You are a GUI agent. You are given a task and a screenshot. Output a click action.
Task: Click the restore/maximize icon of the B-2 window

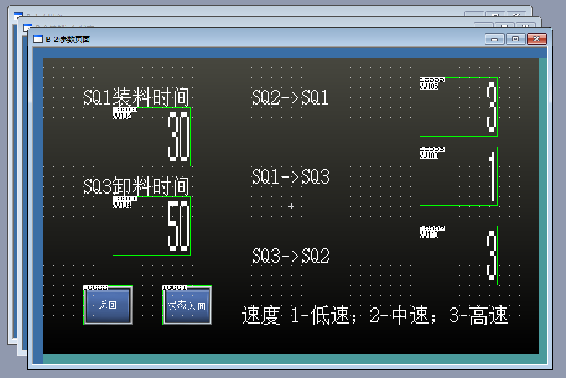pos(515,38)
